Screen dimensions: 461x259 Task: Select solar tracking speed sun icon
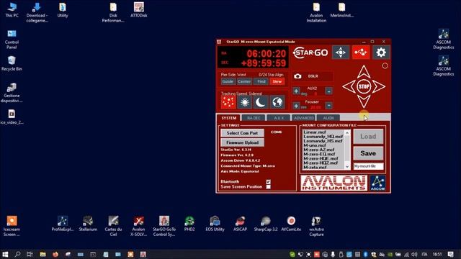pos(245,102)
